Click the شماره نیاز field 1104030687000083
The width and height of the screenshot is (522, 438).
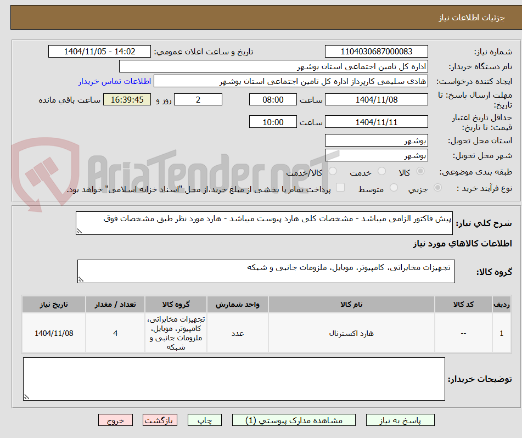[376, 52]
